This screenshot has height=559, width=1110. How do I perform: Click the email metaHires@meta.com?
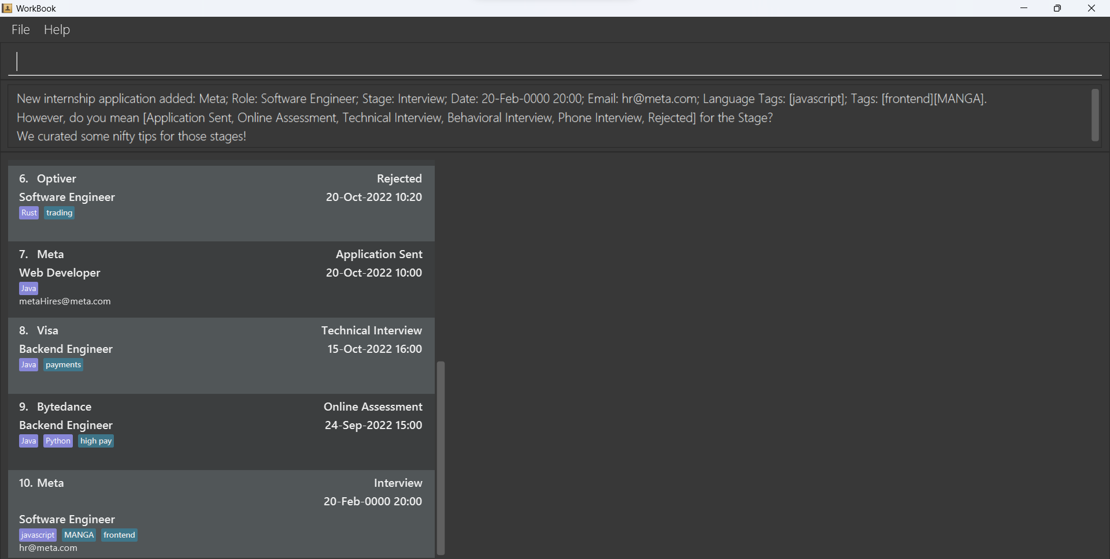point(65,301)
